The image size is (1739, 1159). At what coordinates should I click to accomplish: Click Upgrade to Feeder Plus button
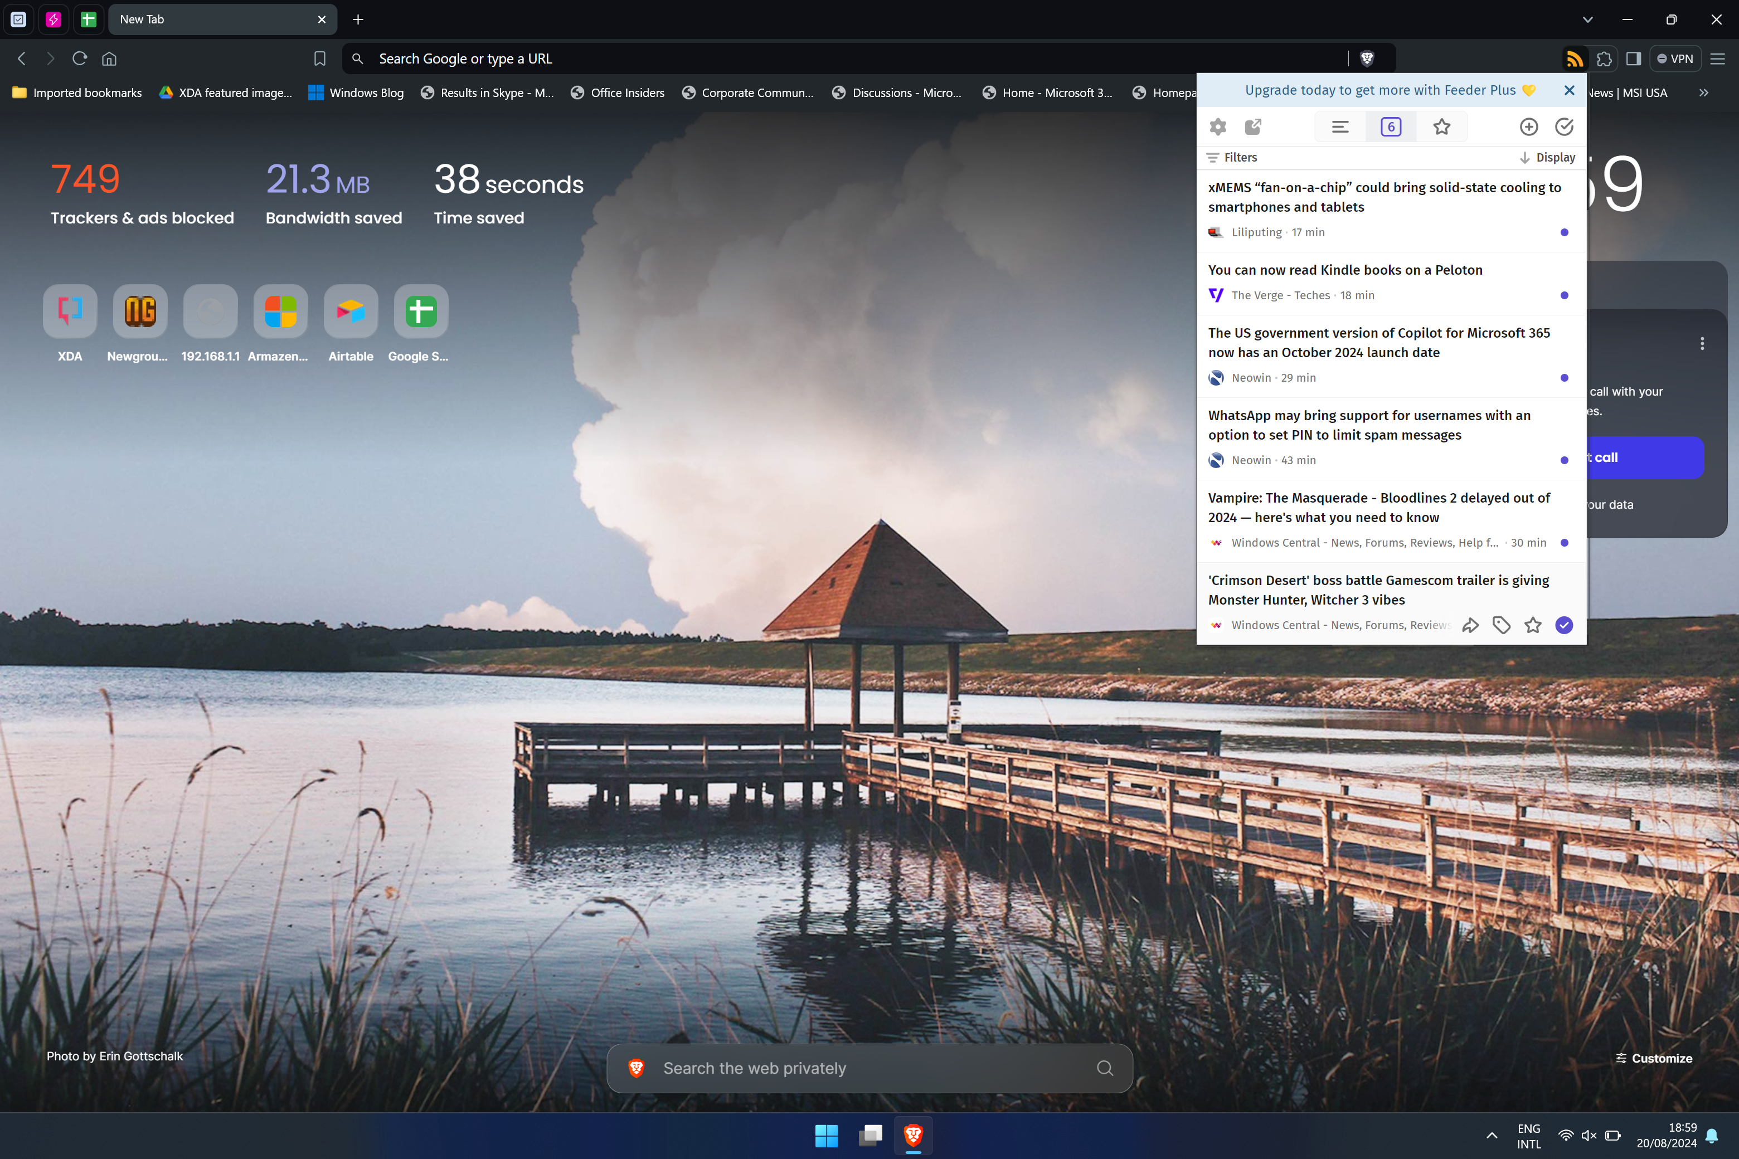(x=1391, y=90)
